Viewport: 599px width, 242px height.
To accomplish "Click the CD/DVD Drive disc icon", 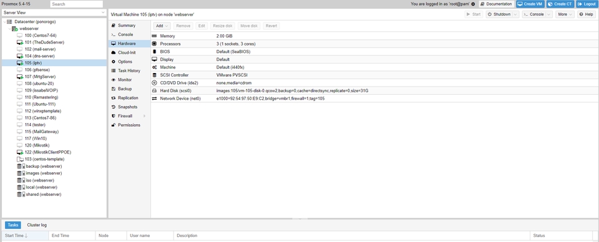I will pos(154,83).
